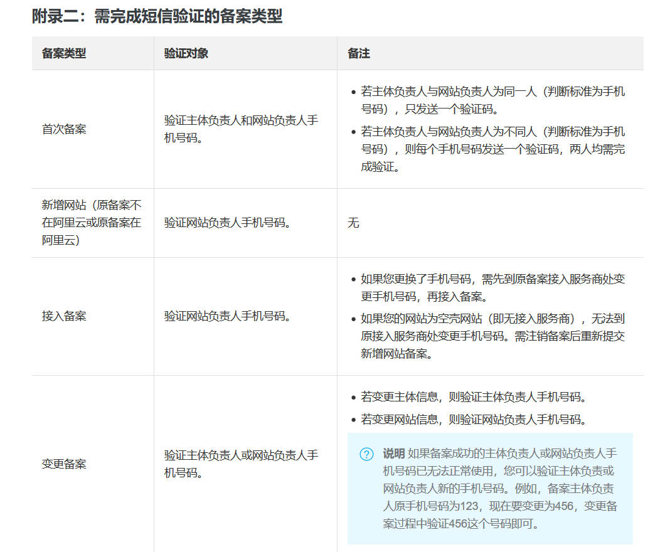Click the bullet about 主体负责人与网站负责人为不同人
This screenshot has width=665, height=552.
(492, 149)
